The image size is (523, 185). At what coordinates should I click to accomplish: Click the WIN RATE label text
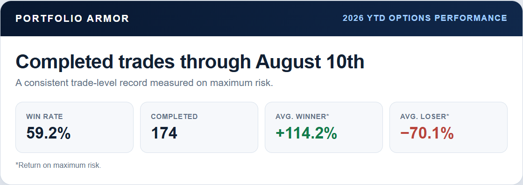tap(44, 117)
